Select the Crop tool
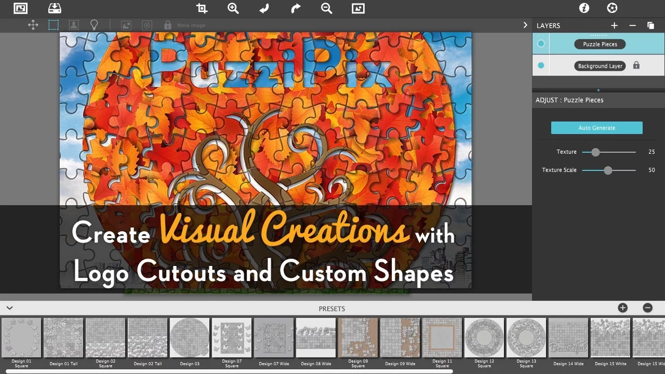665x374 pixels. pyautogui.click(x=202, y=8)
